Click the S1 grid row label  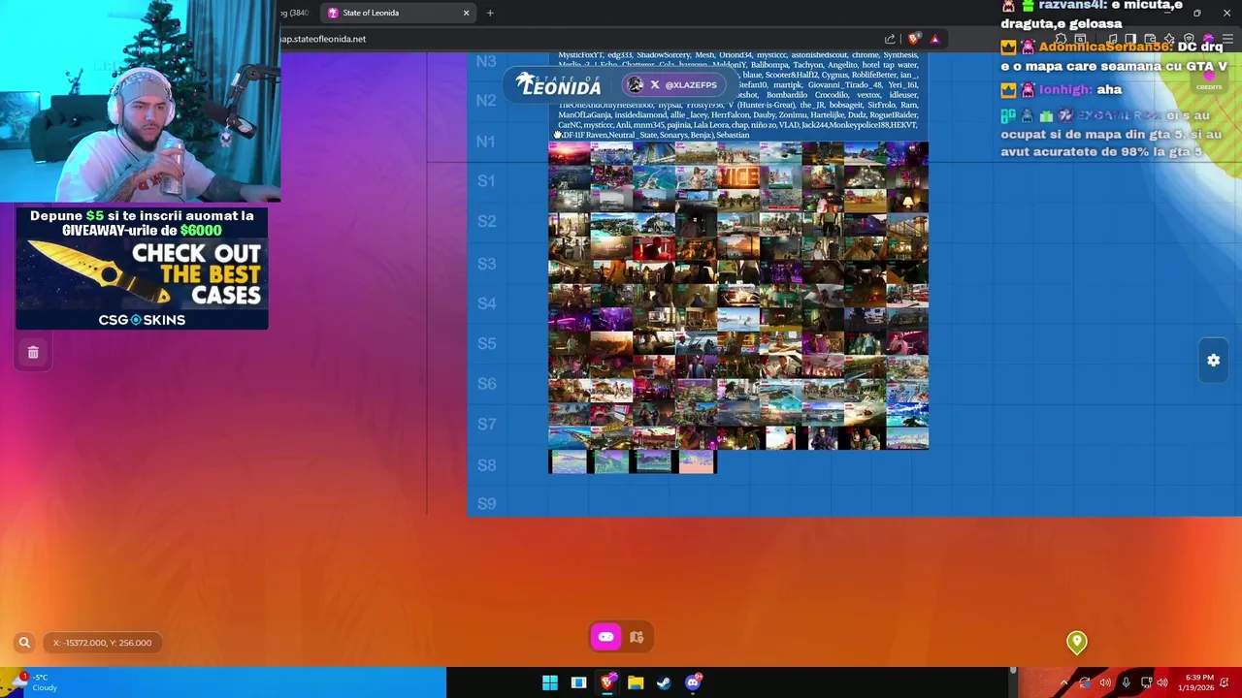point(486,181)
